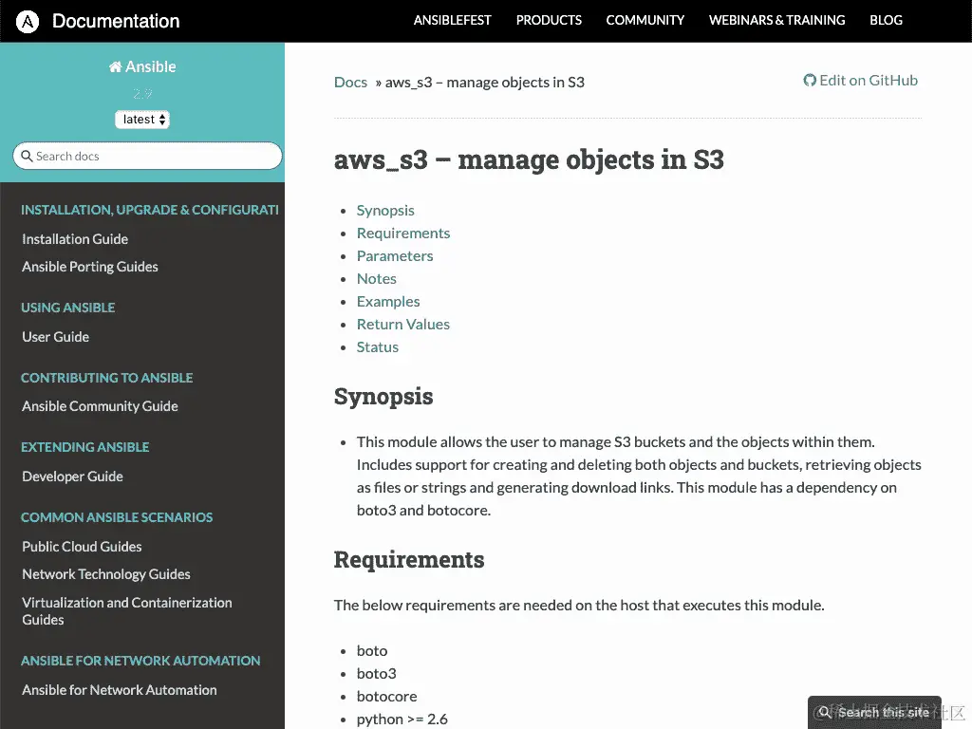This screenshot has height=729, width=972.
Task: Open User Guide in sidebar
Action: click(x=55, y=337)
